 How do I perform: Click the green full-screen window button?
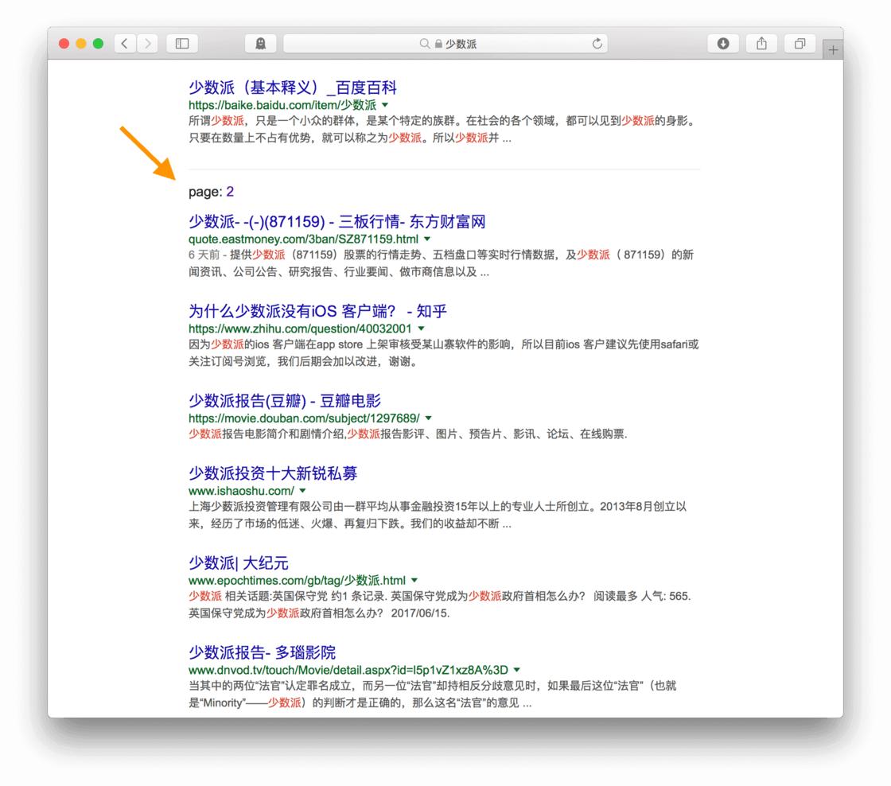click(x=99, y=44)
